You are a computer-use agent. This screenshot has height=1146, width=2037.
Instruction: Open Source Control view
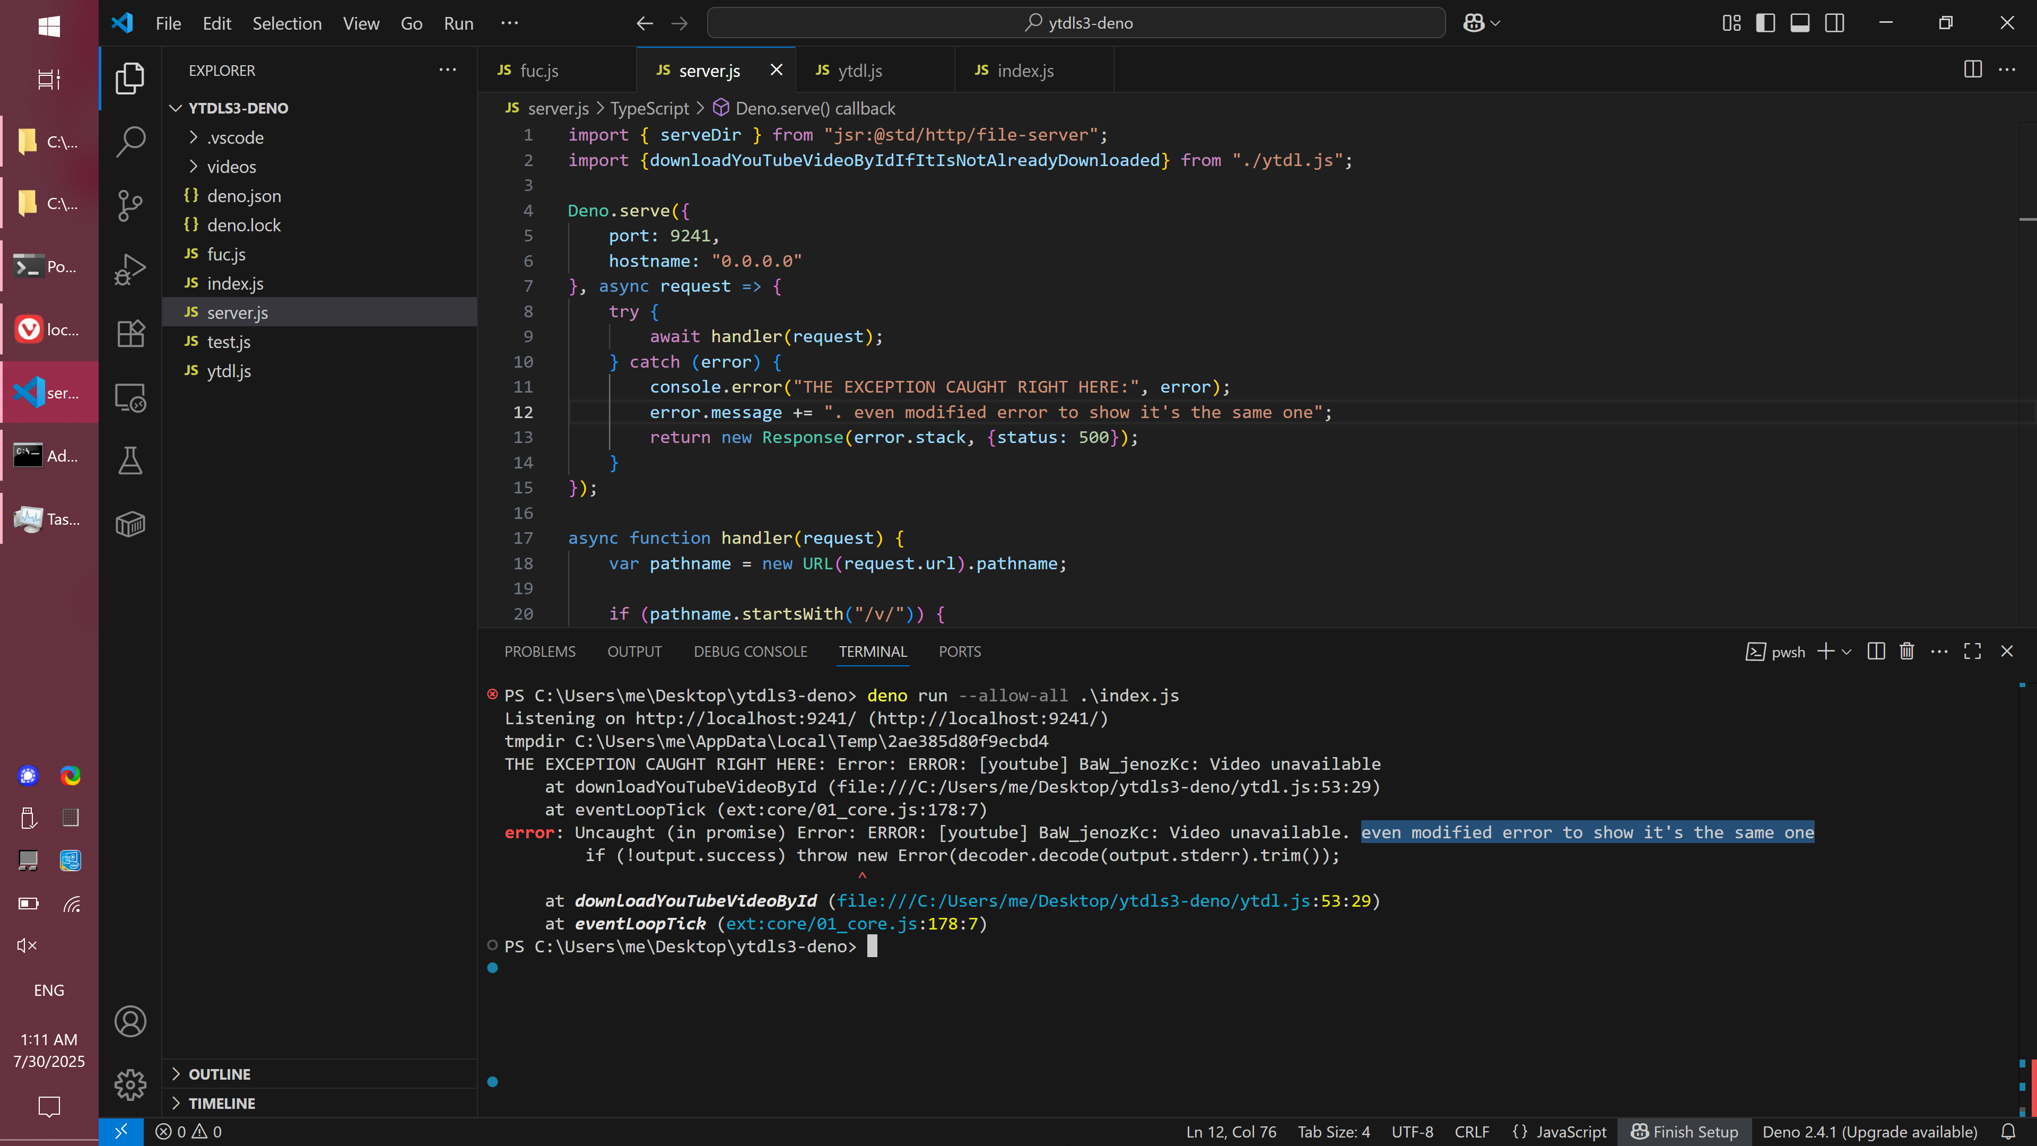coord(130,206)
